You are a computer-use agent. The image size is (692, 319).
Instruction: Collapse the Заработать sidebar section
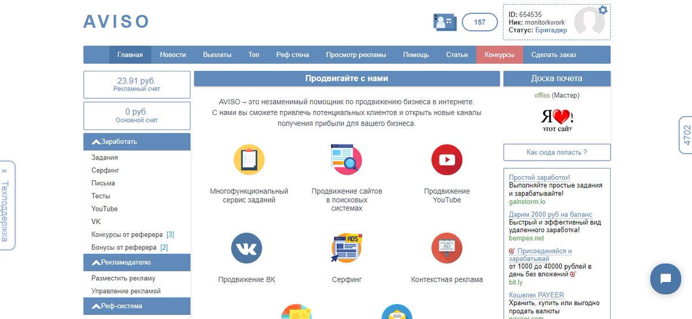(137, 142)
